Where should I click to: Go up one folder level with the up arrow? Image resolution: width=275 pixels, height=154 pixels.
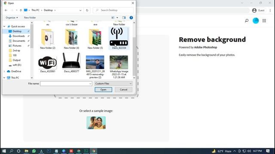point(21,10)
